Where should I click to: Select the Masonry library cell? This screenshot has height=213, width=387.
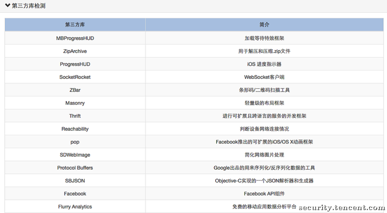coord(75,103)
